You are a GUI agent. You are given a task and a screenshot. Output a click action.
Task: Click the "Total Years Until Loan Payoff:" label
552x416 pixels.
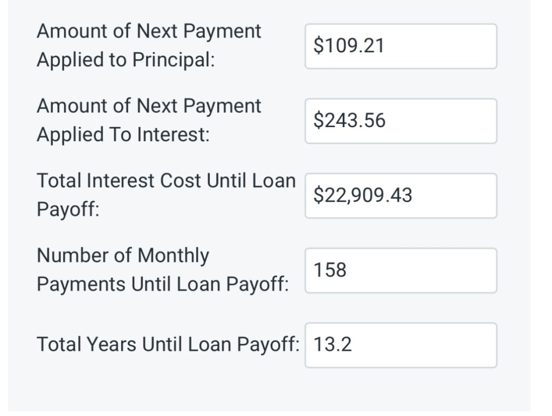tap(168, 344)
